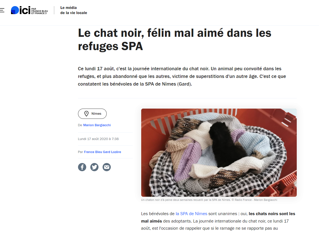The image size is (319, 232).
Task: Select the Nîmes location tag button
Action: (x=92, y=114)
